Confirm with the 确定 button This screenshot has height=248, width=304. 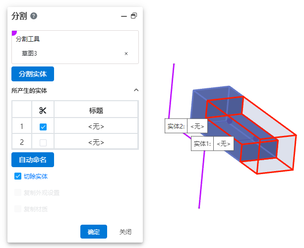(x=94, y=232)
